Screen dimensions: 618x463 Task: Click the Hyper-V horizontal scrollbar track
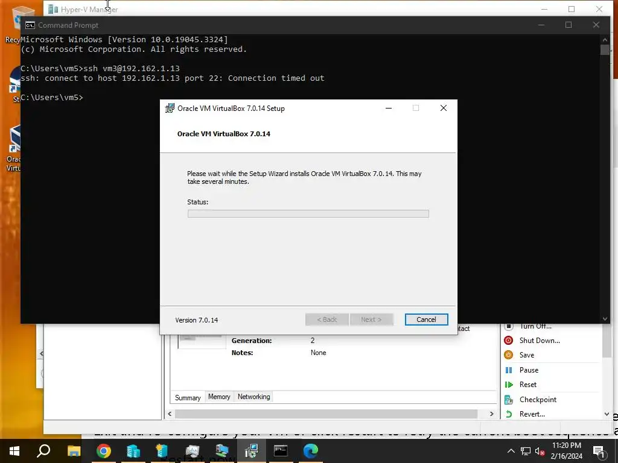[x=326, y=414]
